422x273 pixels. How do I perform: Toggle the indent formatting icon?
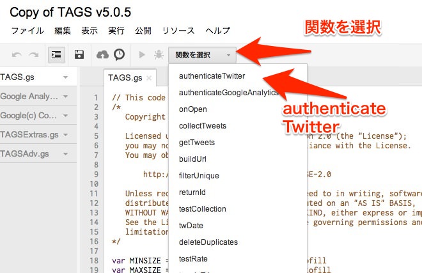[x=56, y=55]
